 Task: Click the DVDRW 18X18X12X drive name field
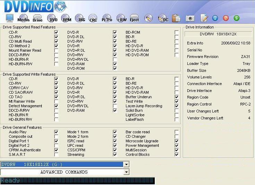(x=218, y=34)
